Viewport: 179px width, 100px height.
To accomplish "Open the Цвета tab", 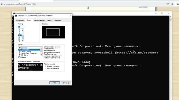I will click(49, 21).
